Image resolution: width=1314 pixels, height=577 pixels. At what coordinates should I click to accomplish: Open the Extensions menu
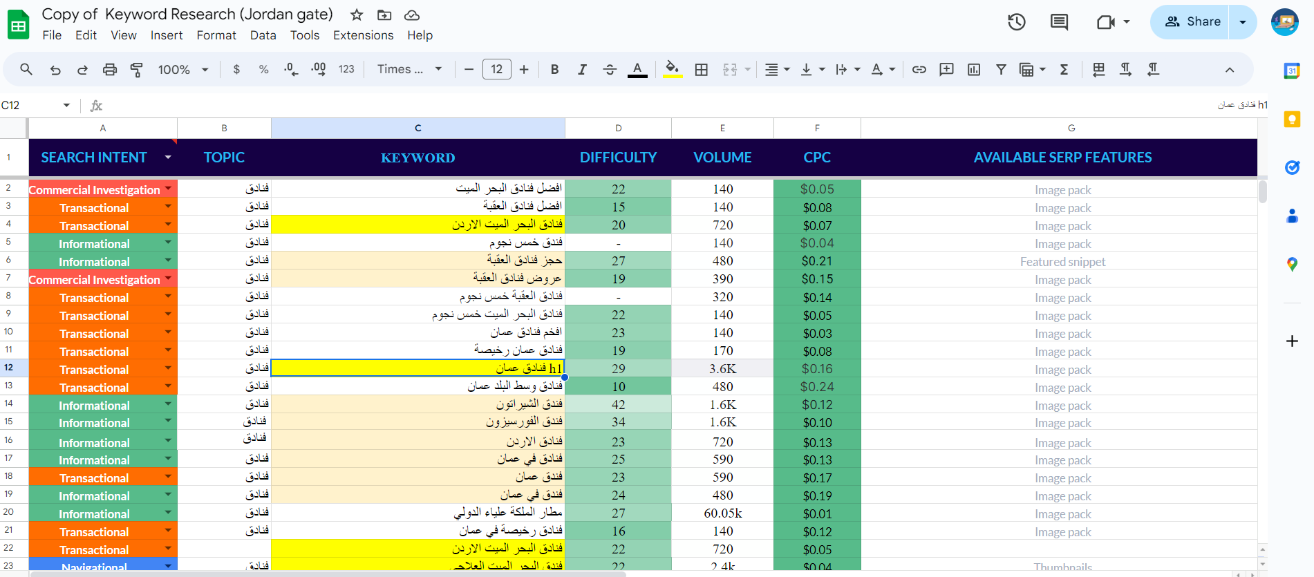tap(363, 35)
